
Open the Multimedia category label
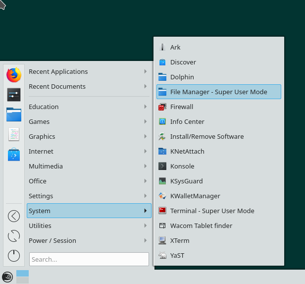46,166
